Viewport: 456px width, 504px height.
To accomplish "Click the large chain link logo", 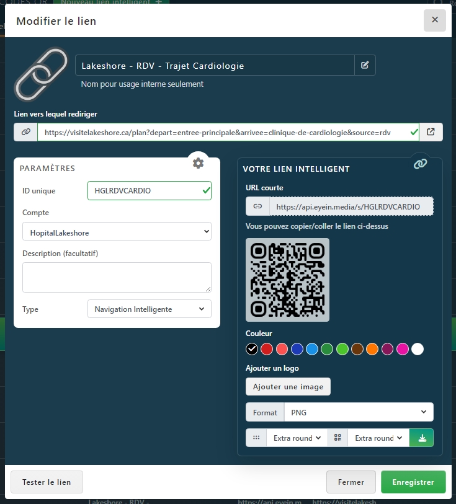I will pos(41,74).
